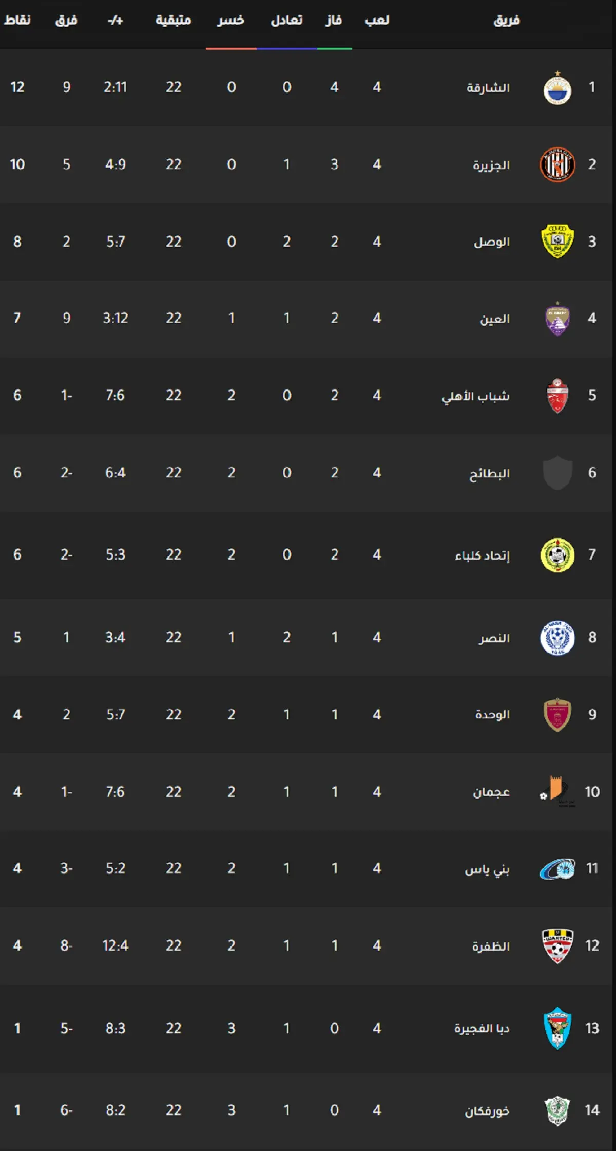Sort by the نقاط points column header
The height and width of the screenshot is (1151, 616).
17,20
